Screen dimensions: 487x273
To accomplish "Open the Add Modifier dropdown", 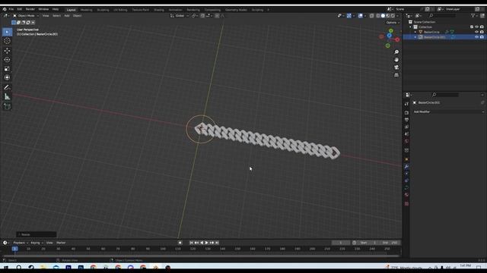I will pos(448,111).
